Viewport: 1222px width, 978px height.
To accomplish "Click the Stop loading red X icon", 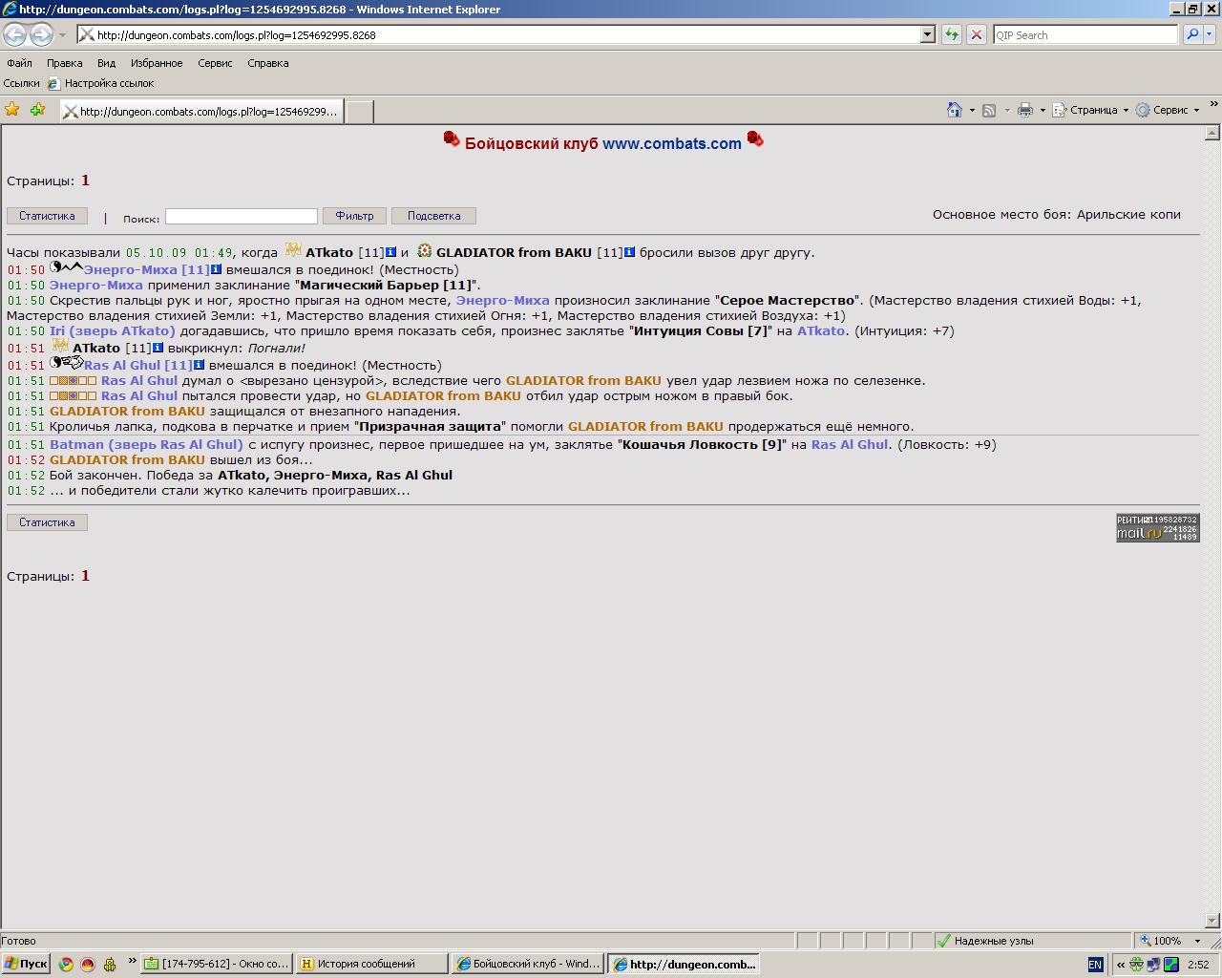I will [976, 34].
